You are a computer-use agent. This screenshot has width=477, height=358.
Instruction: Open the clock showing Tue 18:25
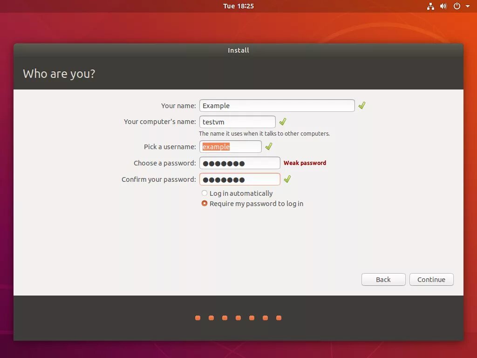238,6
